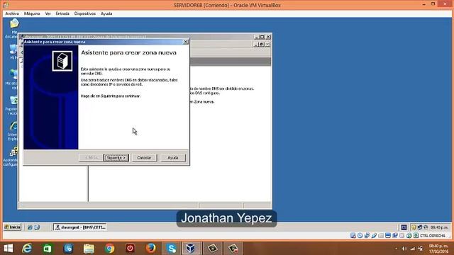Viewport: 454px width, 255px height.
Task: Click the wizard server icon image
Action: (x=62, y=61)
